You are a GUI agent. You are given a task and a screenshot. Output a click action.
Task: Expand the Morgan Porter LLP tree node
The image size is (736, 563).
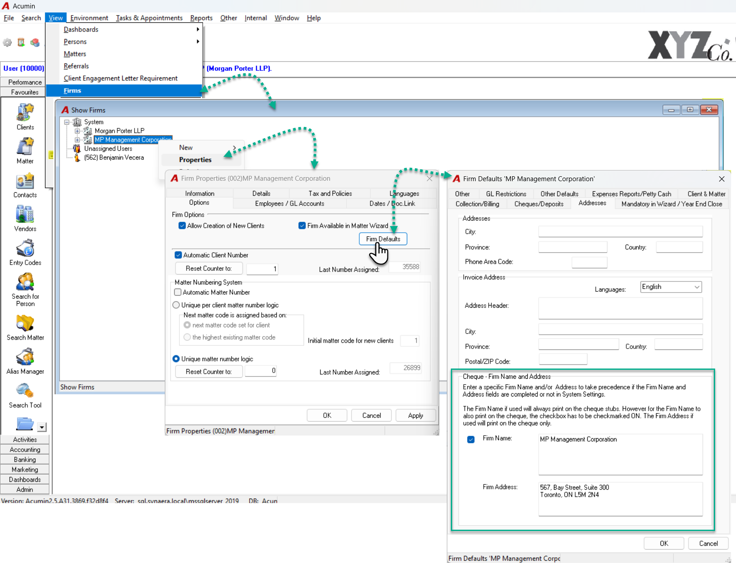coord(77,131)
